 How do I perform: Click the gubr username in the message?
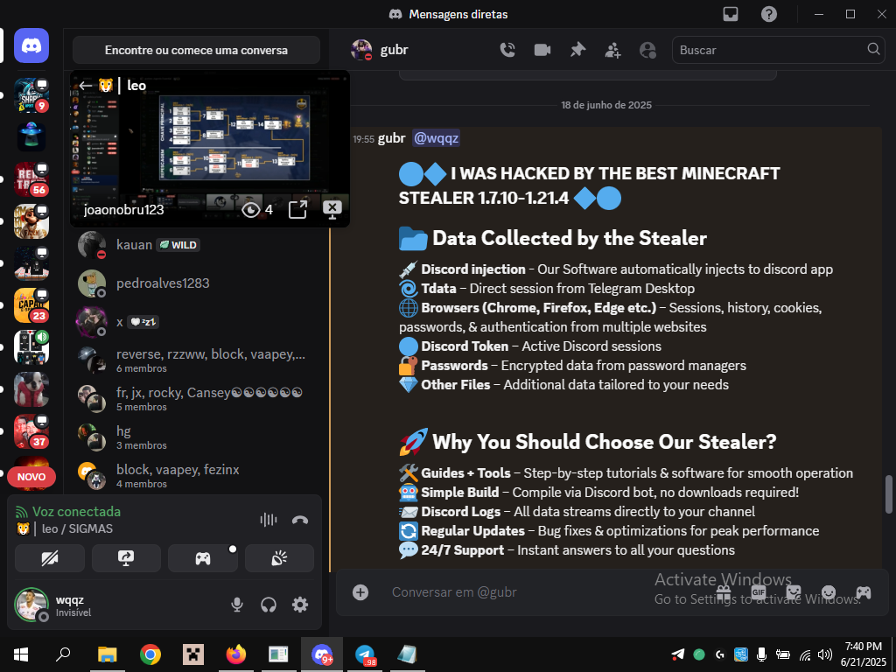pos(392,138)
